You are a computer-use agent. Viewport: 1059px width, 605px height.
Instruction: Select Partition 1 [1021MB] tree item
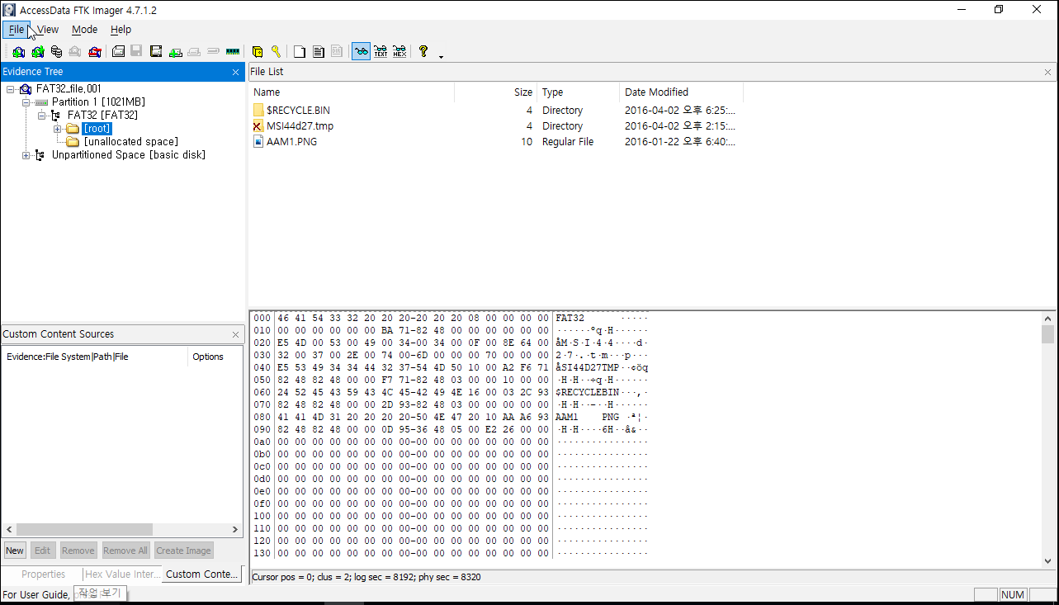click(x=98, y=102)
